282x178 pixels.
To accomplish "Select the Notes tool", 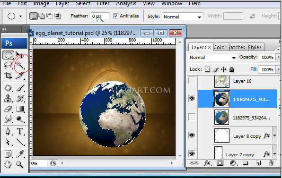I will click(8, 154).
